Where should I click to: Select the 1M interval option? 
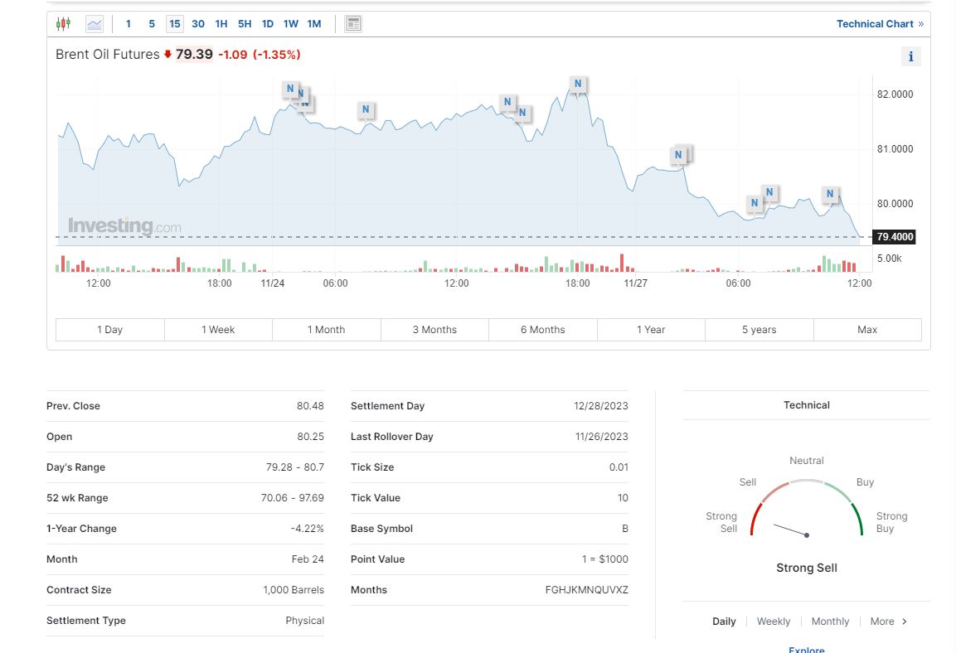click(x=314, y=24)
